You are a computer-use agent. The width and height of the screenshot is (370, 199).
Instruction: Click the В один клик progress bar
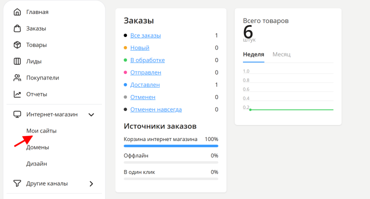click(171, 179)
